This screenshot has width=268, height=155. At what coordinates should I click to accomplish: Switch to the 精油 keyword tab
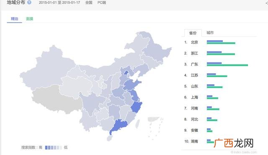tap(14, 19)
